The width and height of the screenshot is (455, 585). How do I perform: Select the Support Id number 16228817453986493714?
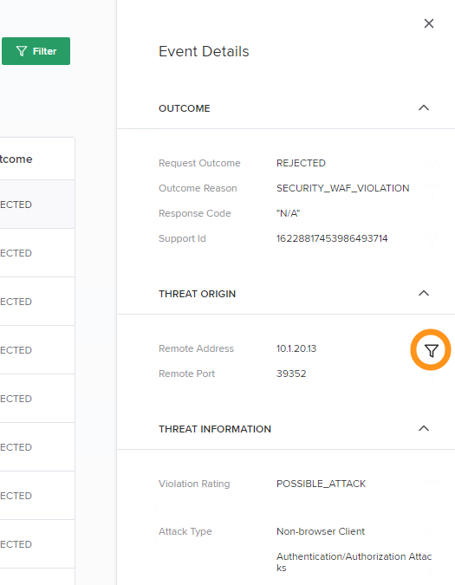pyautogui.click(x=332, y=238)
